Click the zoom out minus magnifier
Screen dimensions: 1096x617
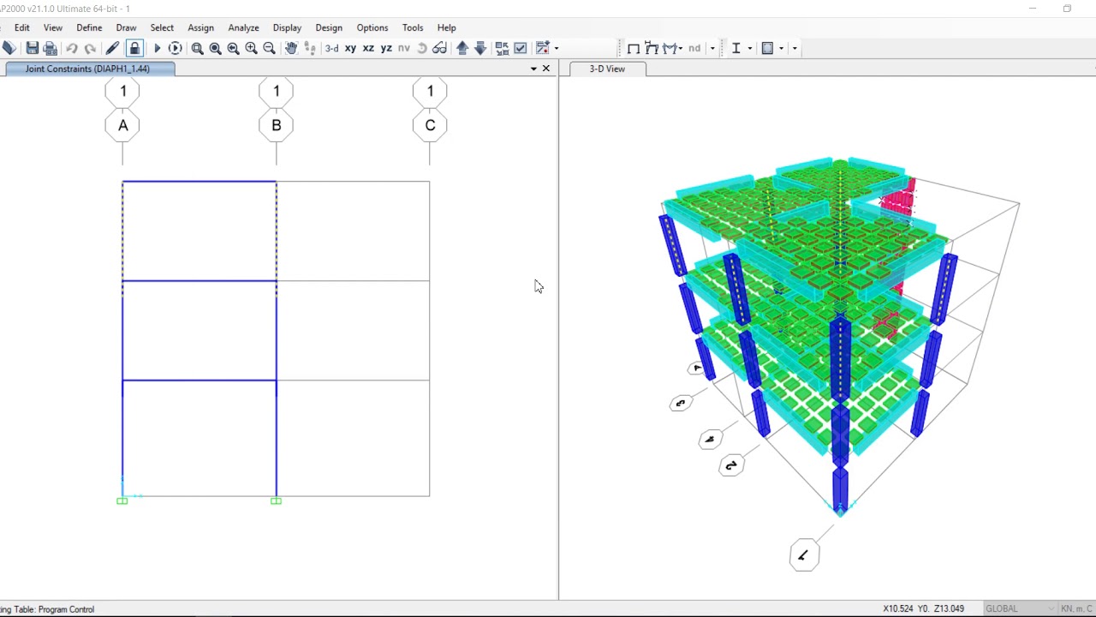pos(269,48)
